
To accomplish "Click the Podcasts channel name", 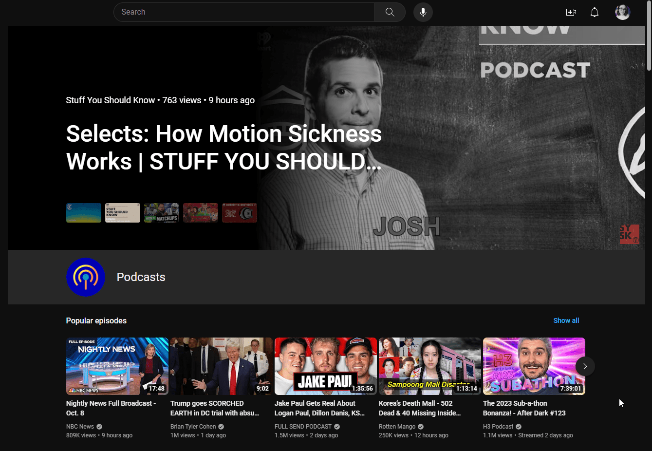I will tap(141, 277).
